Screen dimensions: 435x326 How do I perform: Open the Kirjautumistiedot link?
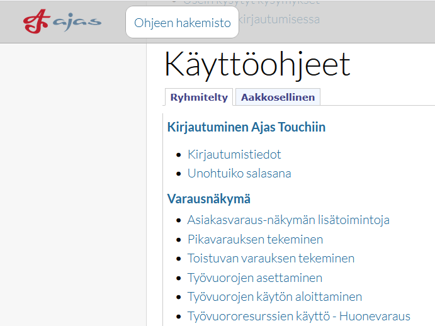pyautogui.click(x=234, y=154)
